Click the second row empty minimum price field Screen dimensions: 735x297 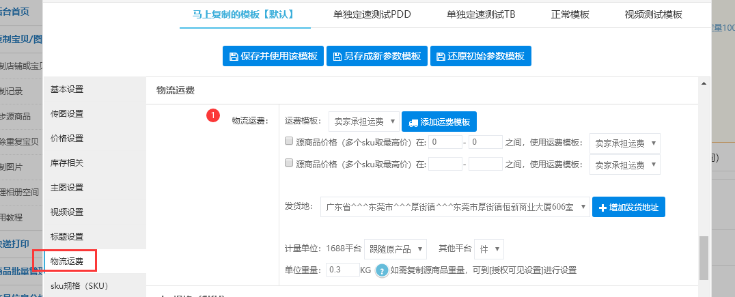tap(445, 164)
